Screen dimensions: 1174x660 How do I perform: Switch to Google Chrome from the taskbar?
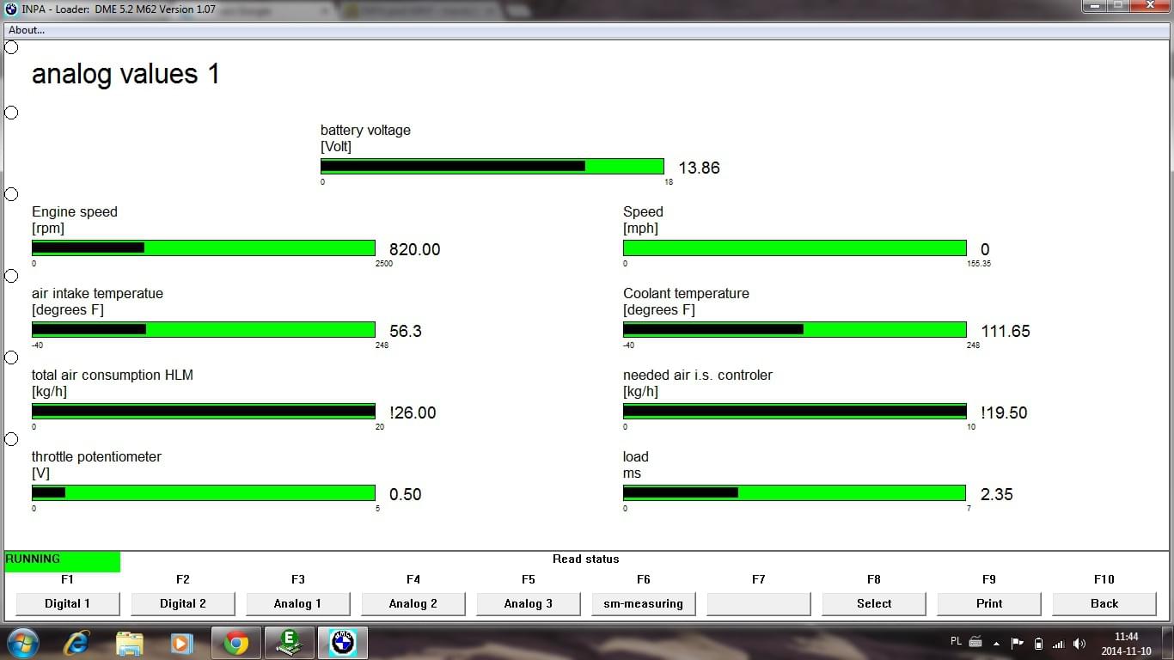click(236, 643)
